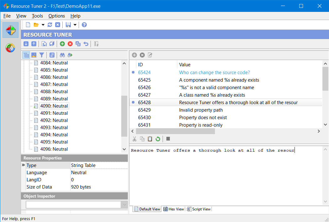Toggle the resource tree view icon

tap(26, 55)
